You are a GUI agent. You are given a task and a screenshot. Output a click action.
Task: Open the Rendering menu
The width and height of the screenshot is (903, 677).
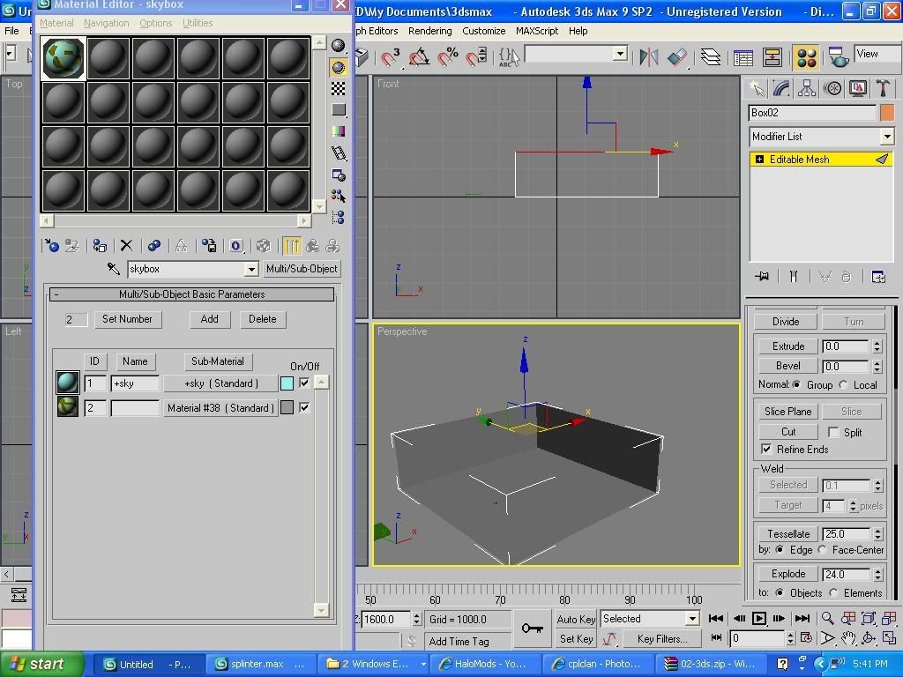[429, 31]
